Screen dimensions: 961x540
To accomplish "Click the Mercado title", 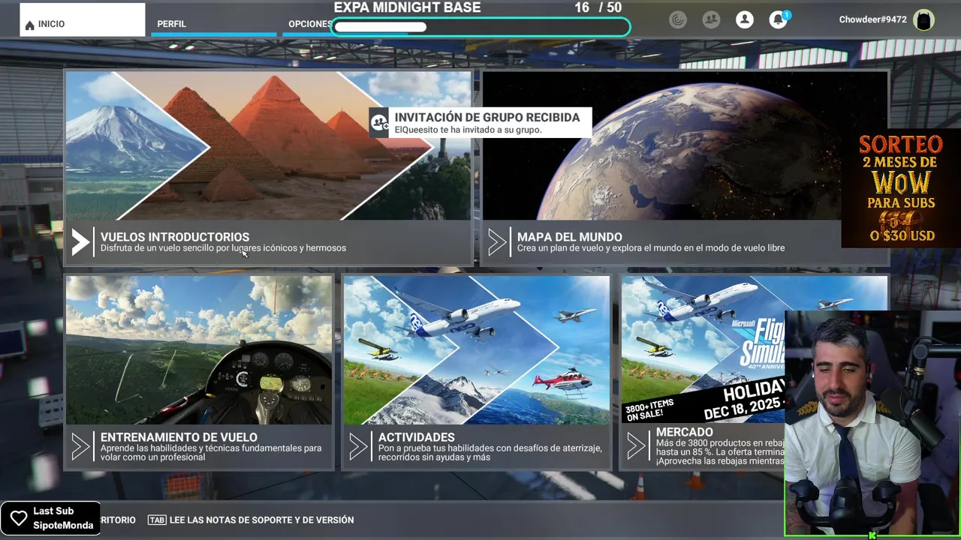I will (685, 433).
